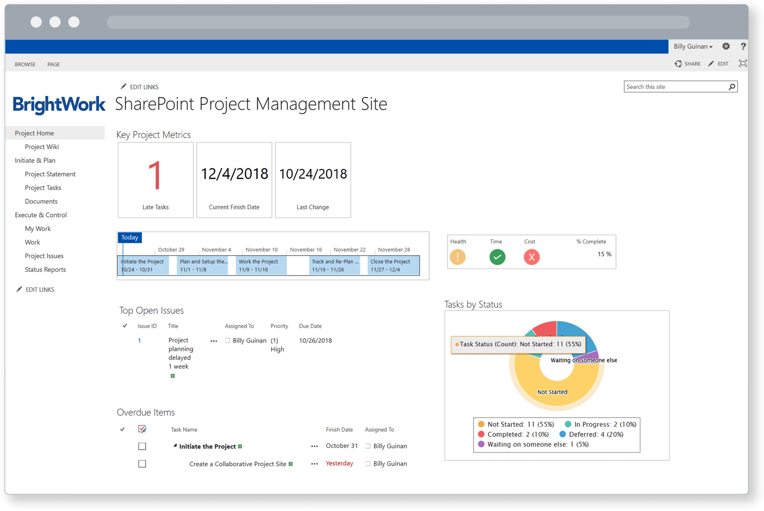Click pencil icon beside sidebar EDIT LINKS

(19, 289)
